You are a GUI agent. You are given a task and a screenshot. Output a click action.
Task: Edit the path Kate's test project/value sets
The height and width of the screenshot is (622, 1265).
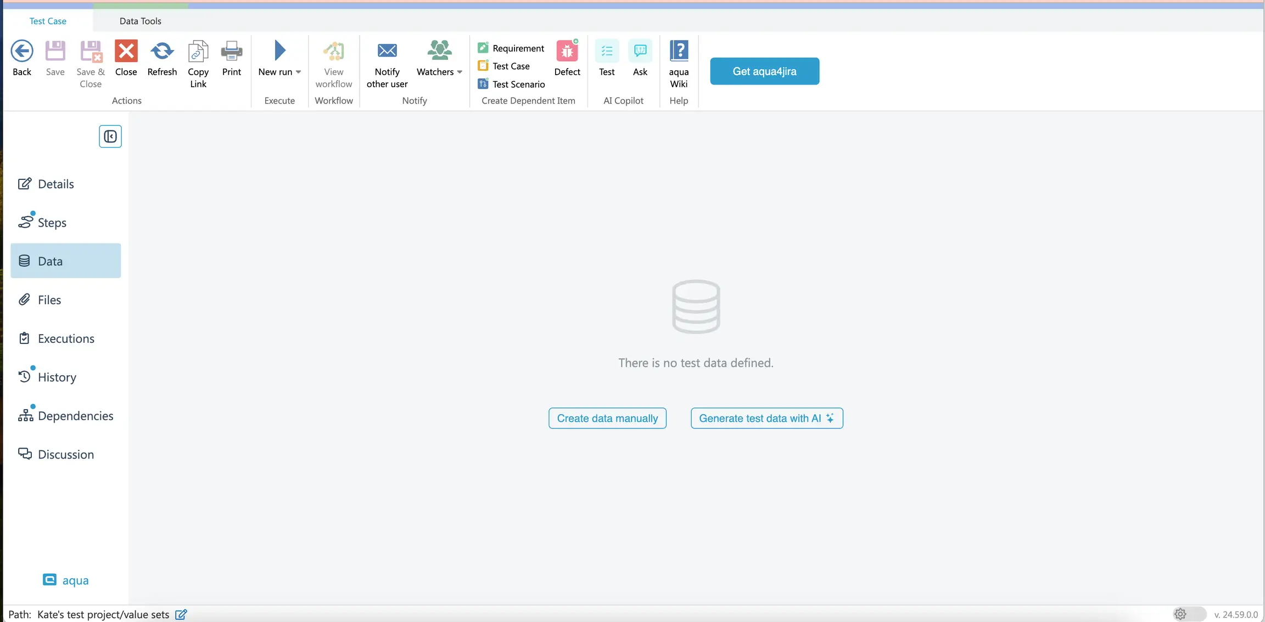[x=181, y=614]
